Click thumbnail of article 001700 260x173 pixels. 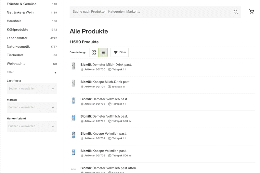click(x=73, y=66)
